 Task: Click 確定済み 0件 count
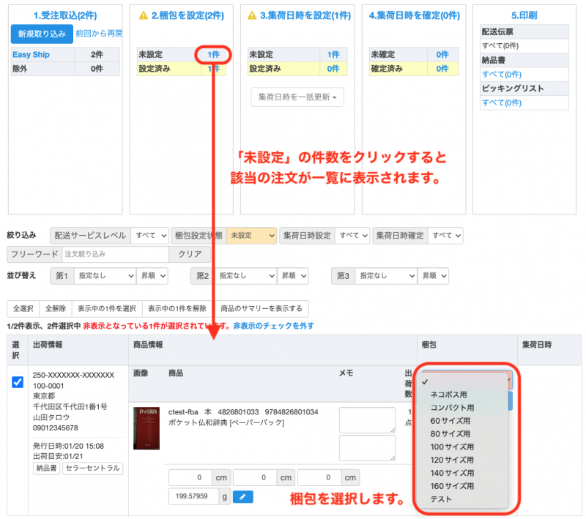pyautogui.click(x=442, y=69)
